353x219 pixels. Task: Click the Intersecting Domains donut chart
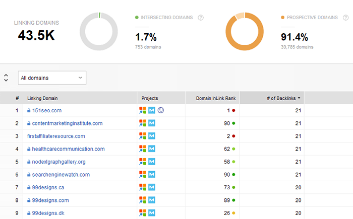point(99,32)
